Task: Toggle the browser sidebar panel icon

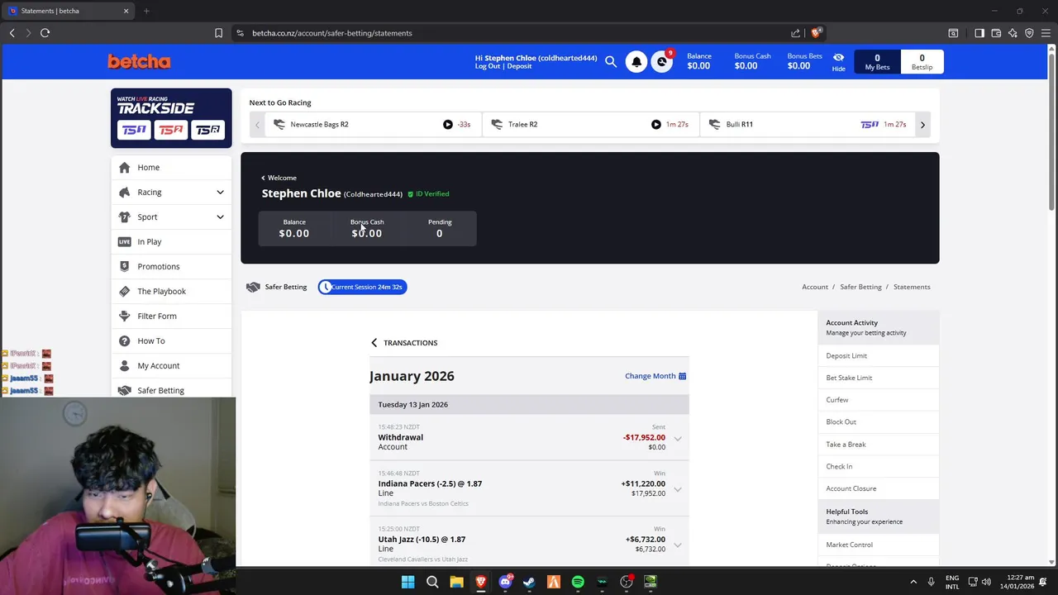Action: (979, 33)
